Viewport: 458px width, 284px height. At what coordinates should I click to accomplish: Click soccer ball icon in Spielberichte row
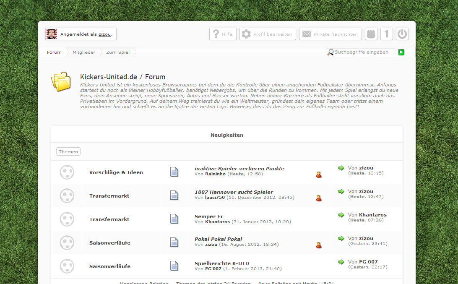point(67,266)
